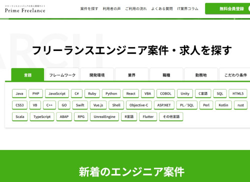
Task: Select the 言語 tab
Action: tap(27, 75)
